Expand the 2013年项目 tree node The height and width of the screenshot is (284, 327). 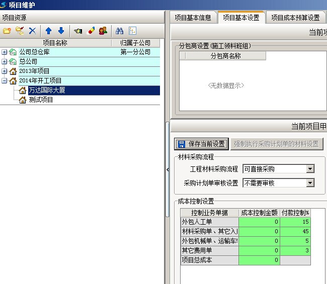pyautogui.click(x=5, y=71)
